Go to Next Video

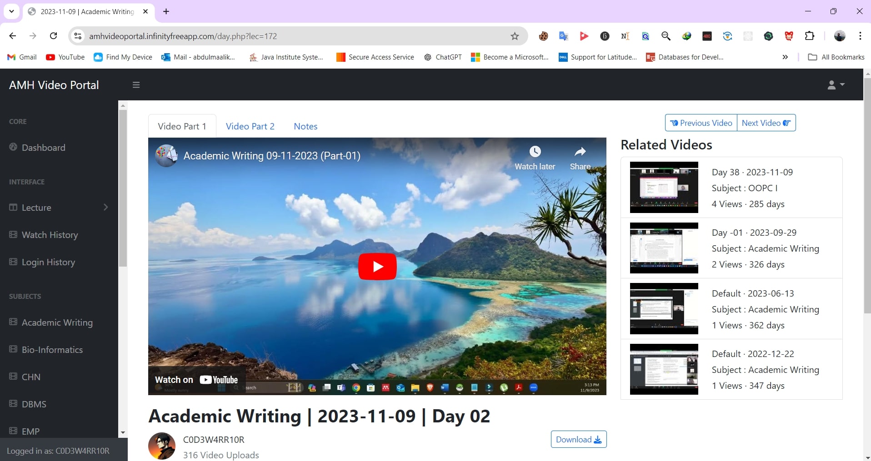[766, 123]
